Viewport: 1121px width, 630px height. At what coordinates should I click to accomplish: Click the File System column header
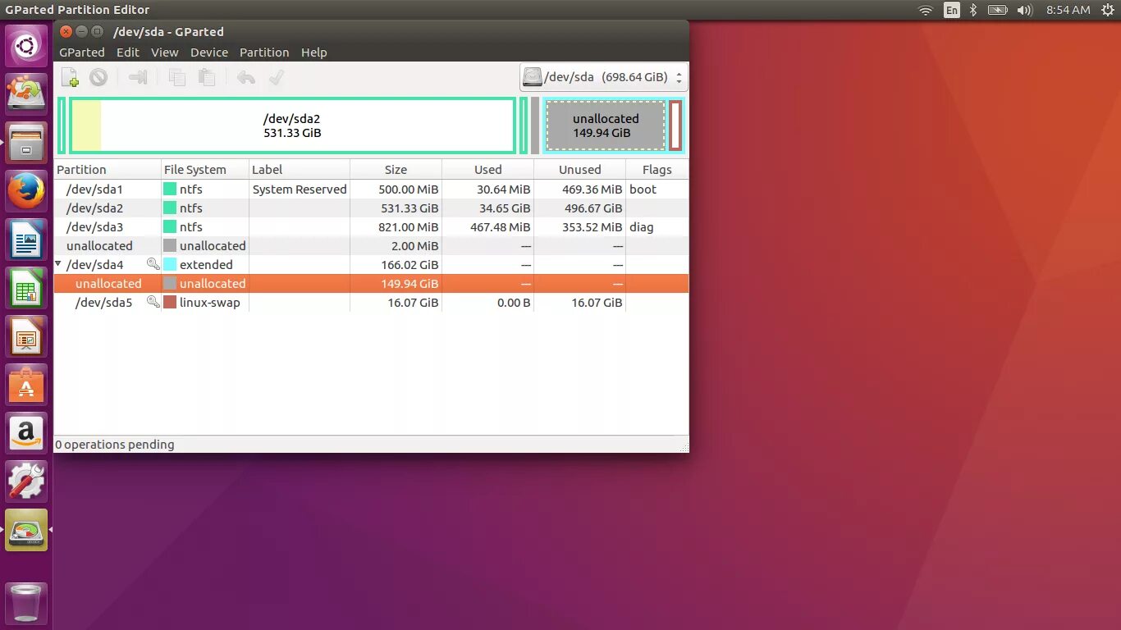205,170
